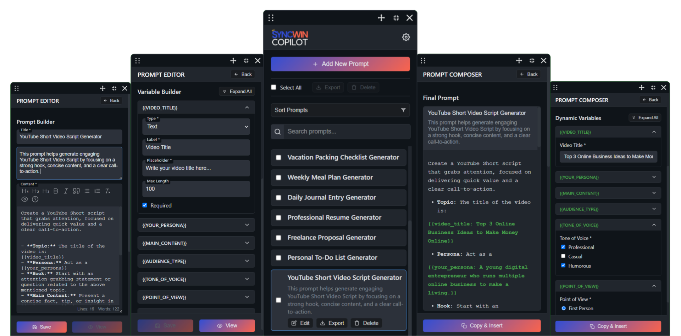
Task: Select Freelance Proposal Generator checkbox
Action: click(x=279, y=238)
